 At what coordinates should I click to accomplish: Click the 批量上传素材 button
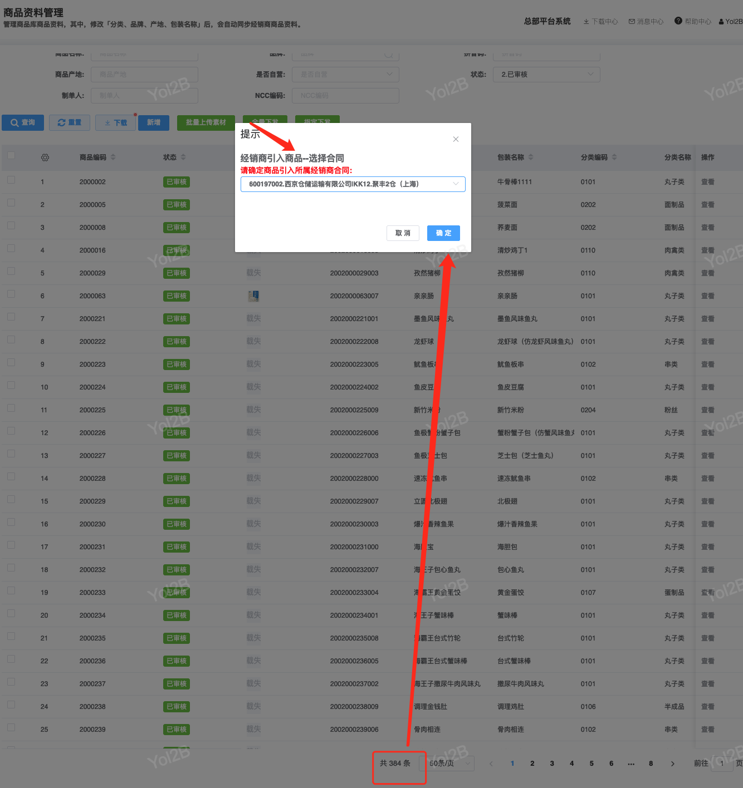click(206, 122)
